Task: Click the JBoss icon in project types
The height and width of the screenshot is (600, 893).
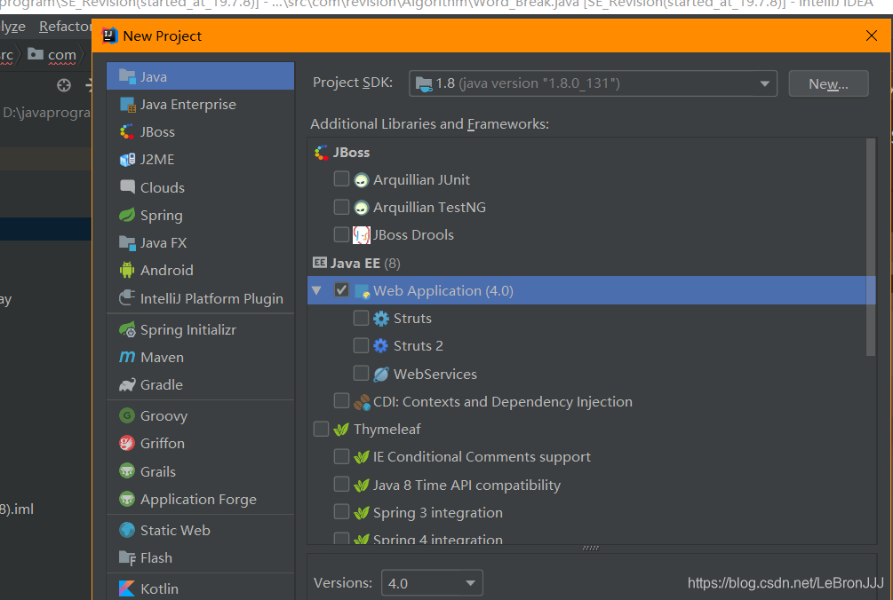Action: (x=127, y=132)
